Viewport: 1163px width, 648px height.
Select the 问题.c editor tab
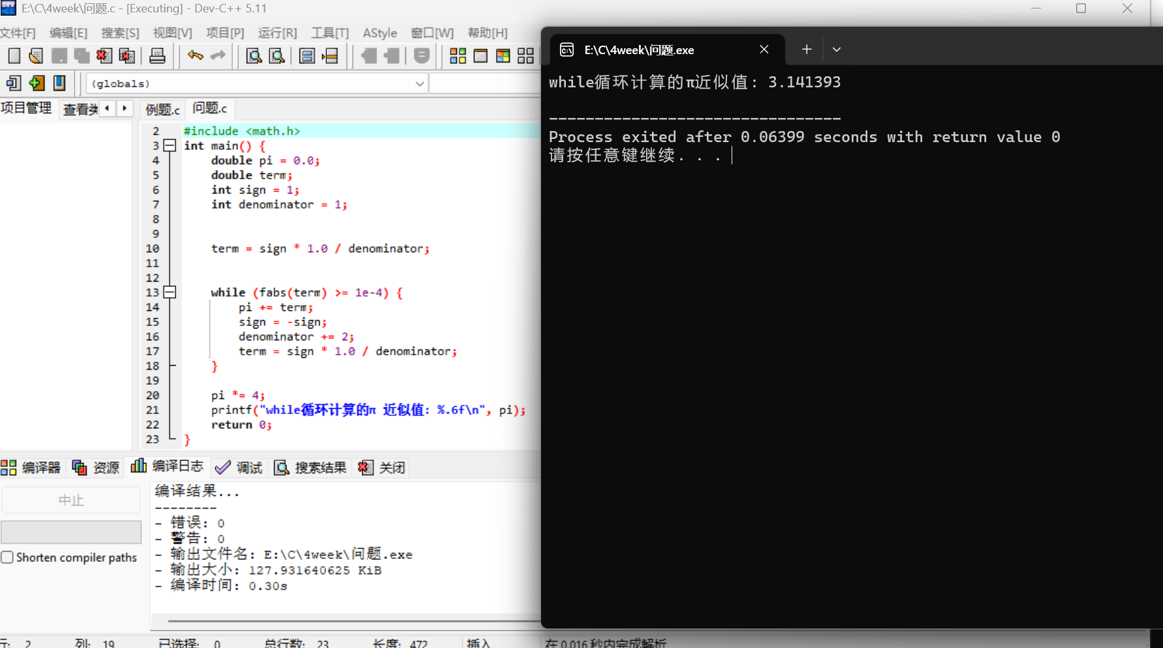(x=209, y=108)
